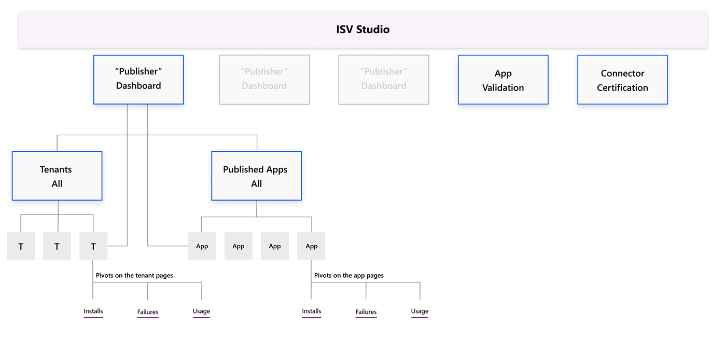Open the Connector Certification box
The image size is (726, 357).
(622, 79)
